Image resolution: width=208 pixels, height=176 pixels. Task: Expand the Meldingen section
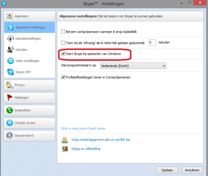(x=29, y=98)
